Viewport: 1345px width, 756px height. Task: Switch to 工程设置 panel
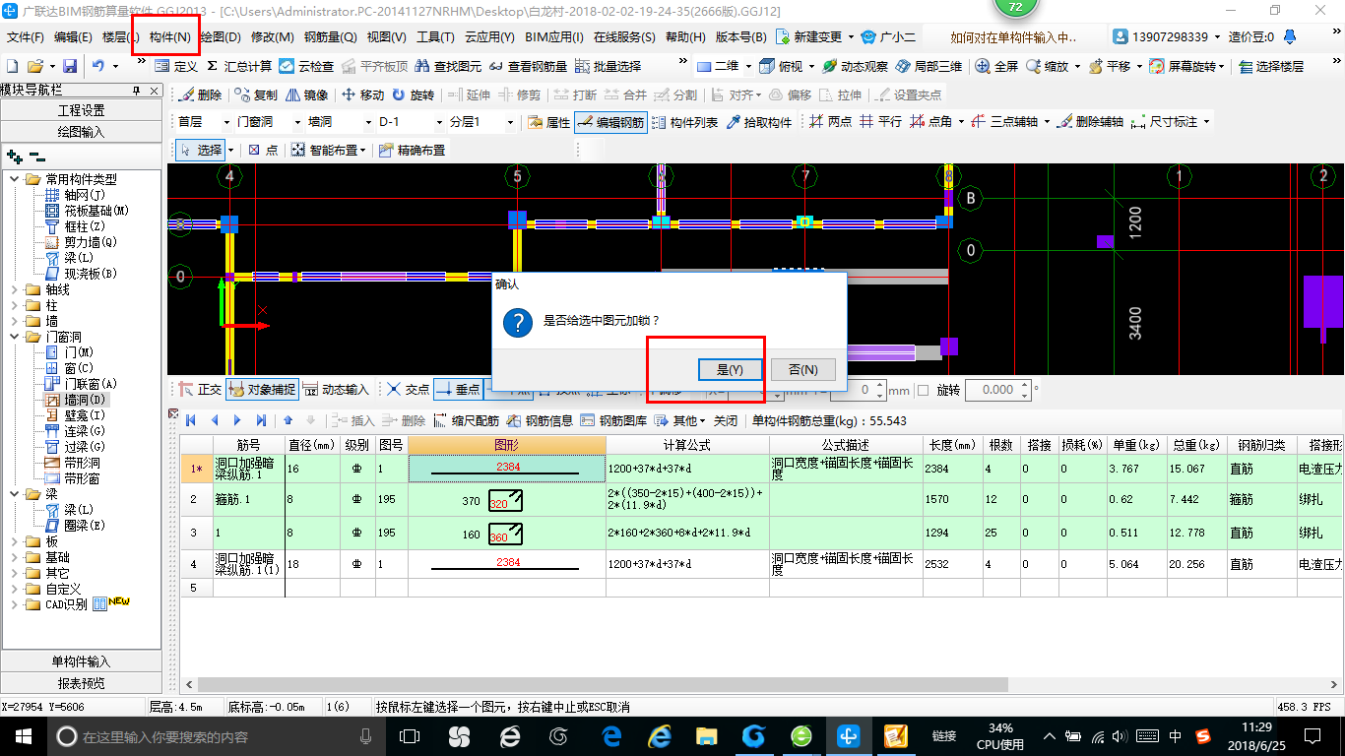(x=81, y=110)
